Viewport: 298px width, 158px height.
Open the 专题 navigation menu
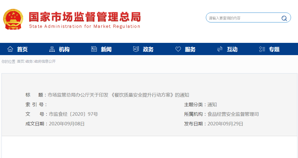pos(274,49)
